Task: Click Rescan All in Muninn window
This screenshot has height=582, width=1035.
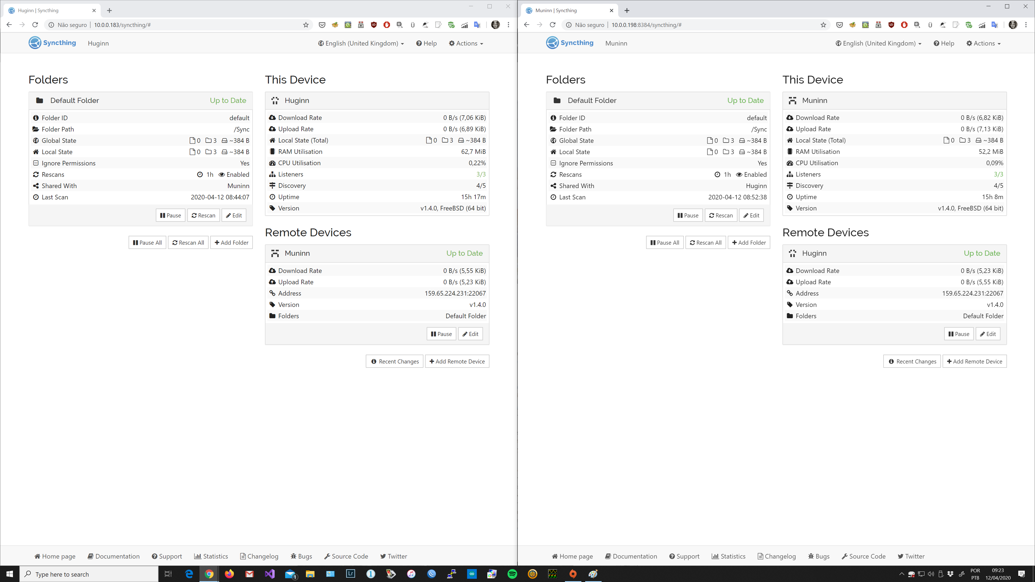Action: pyautogui.click(x=706, y=242)
